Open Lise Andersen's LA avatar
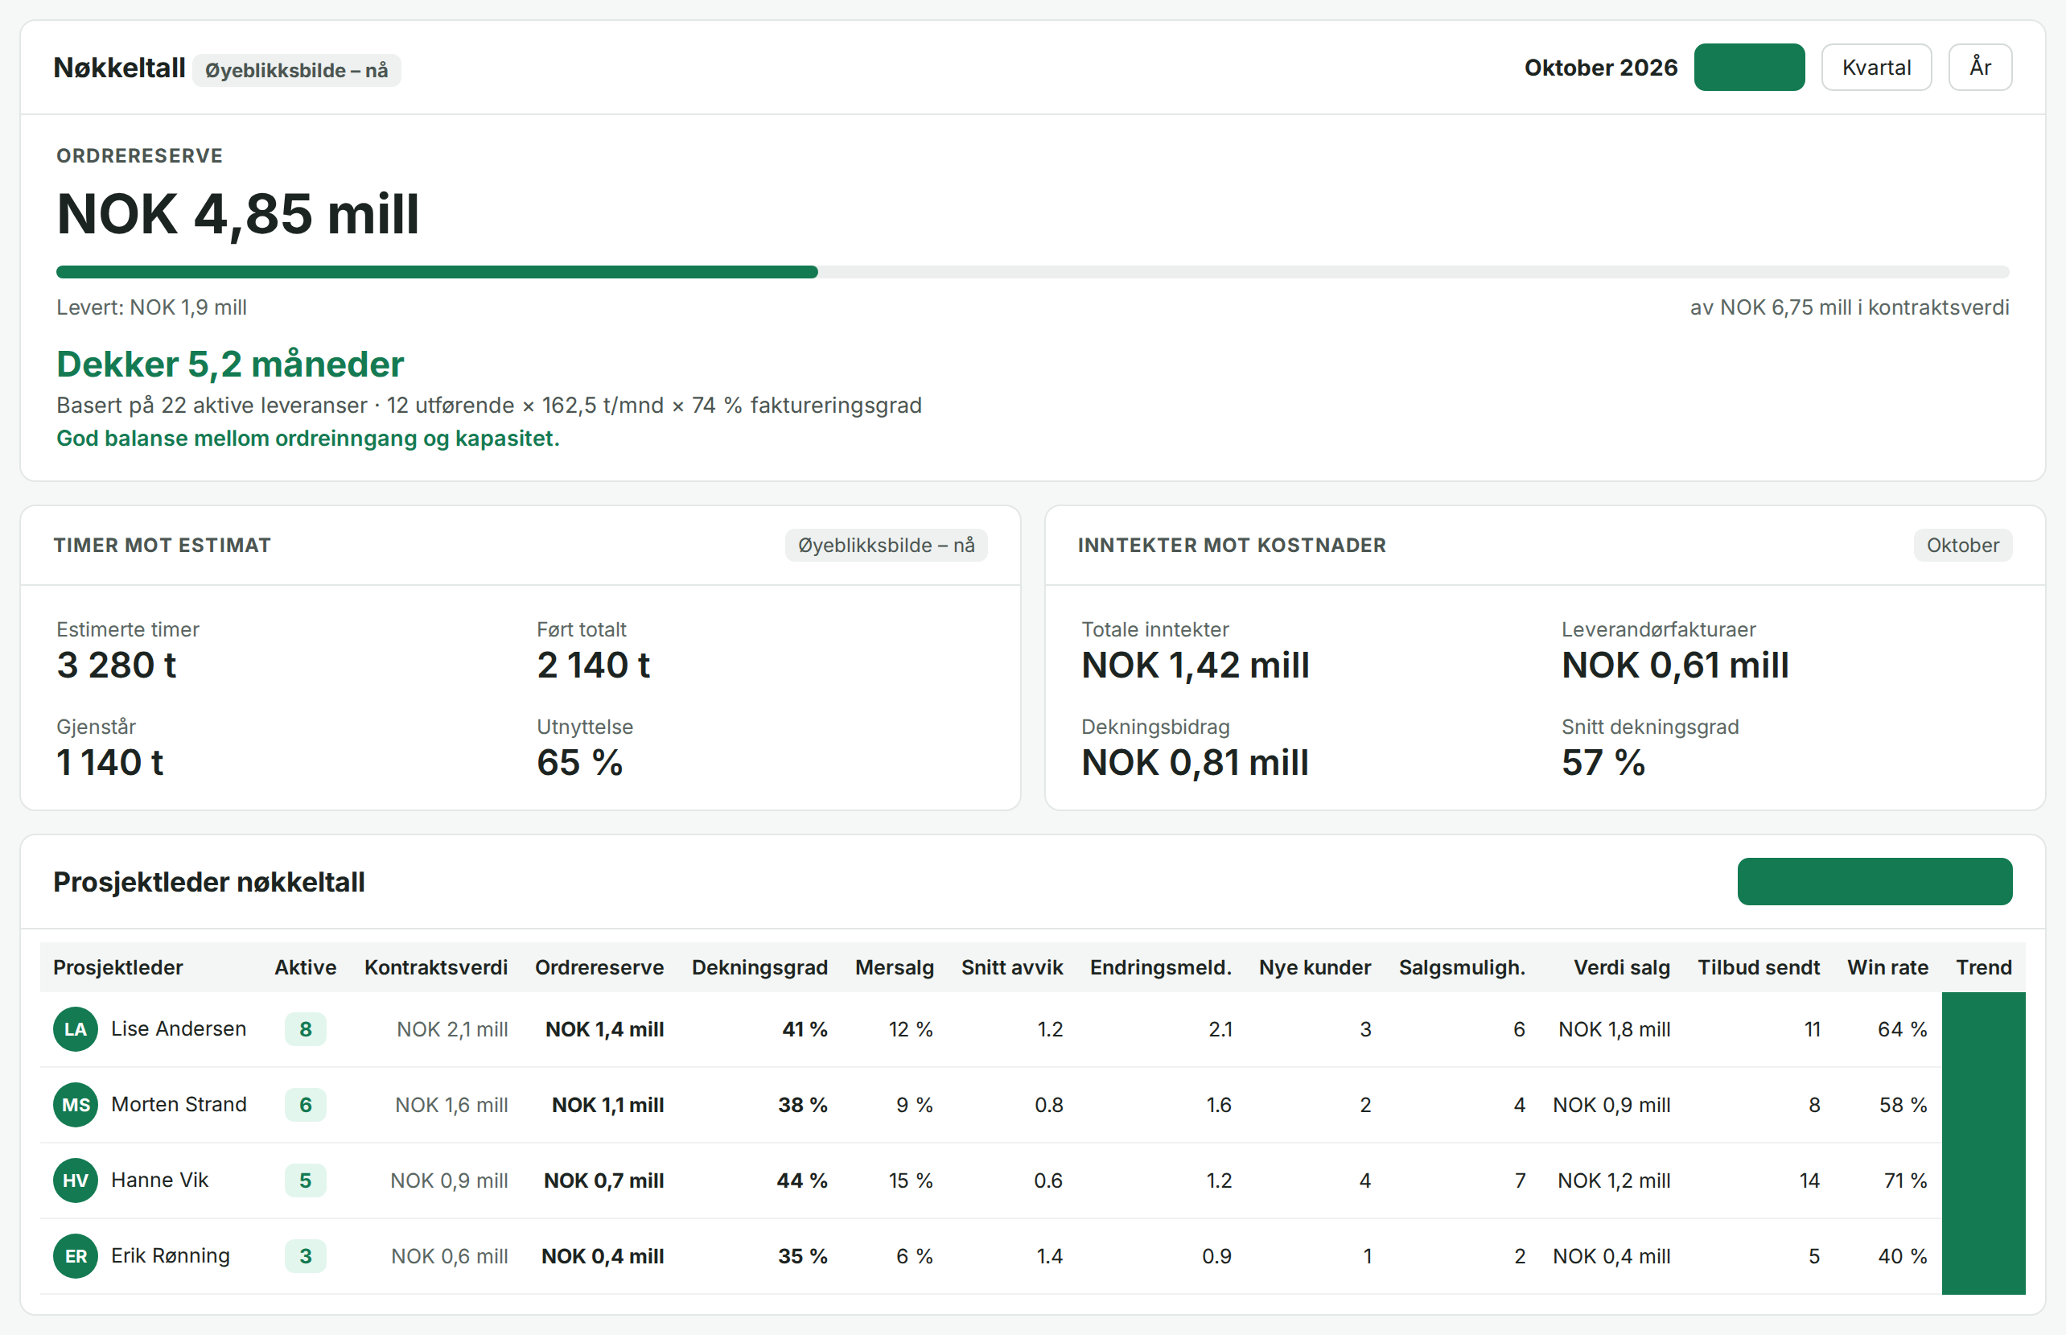 (76, 1029)
